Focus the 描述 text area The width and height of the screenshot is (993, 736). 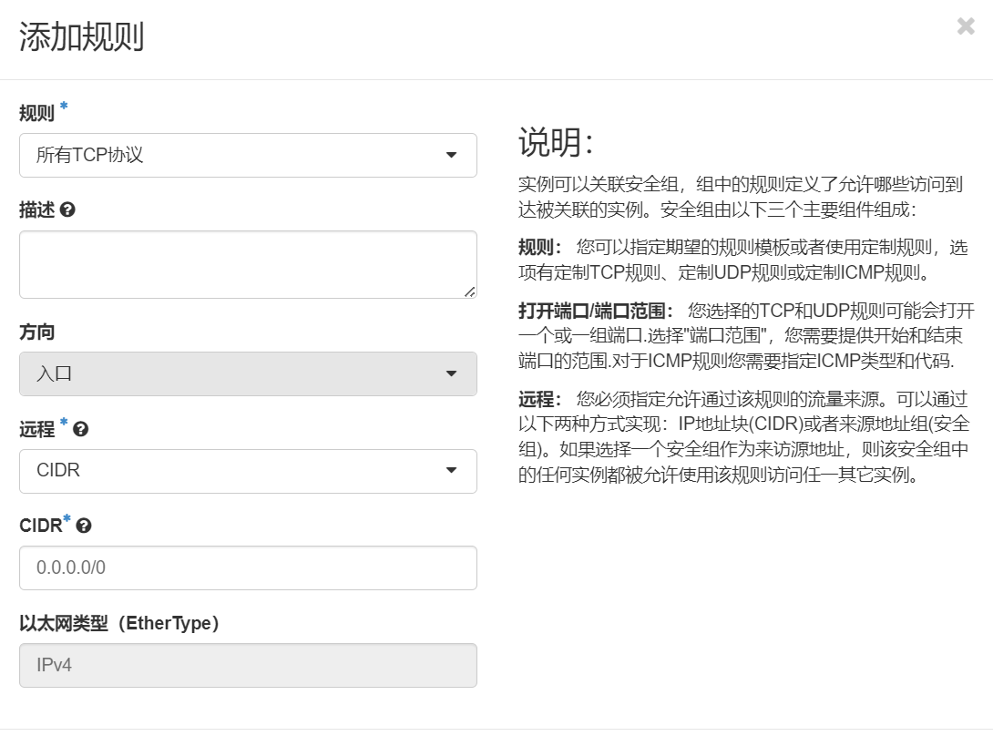pos(248,263)
